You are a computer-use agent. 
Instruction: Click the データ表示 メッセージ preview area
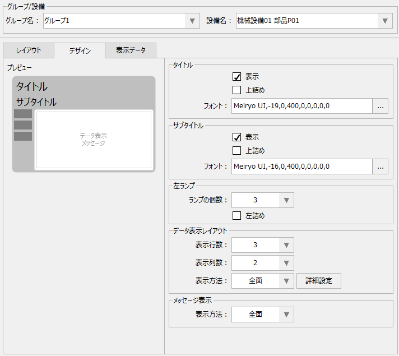click(x=94, y=140)
